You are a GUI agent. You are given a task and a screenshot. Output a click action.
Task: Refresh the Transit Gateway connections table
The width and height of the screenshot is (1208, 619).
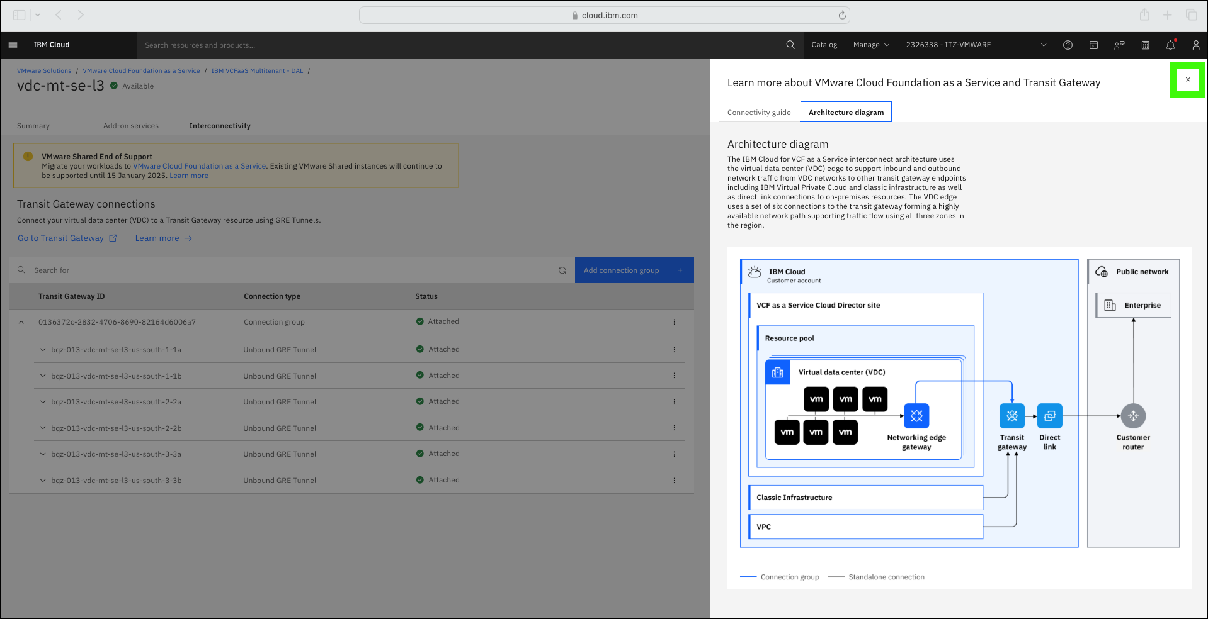tap(562, 270)
